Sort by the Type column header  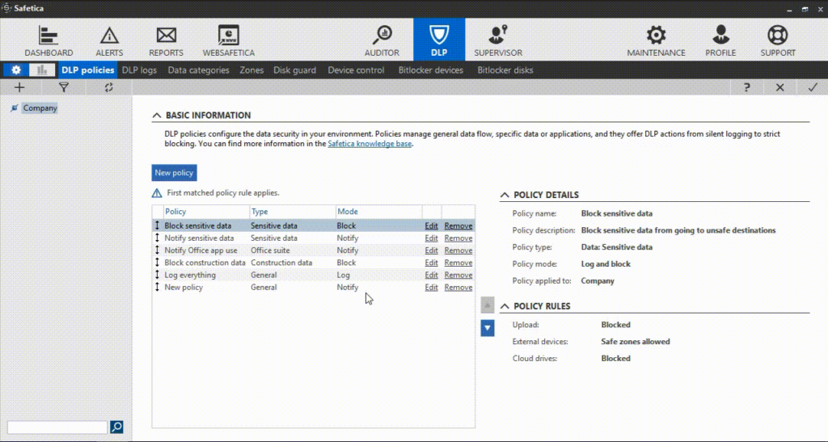293,212
